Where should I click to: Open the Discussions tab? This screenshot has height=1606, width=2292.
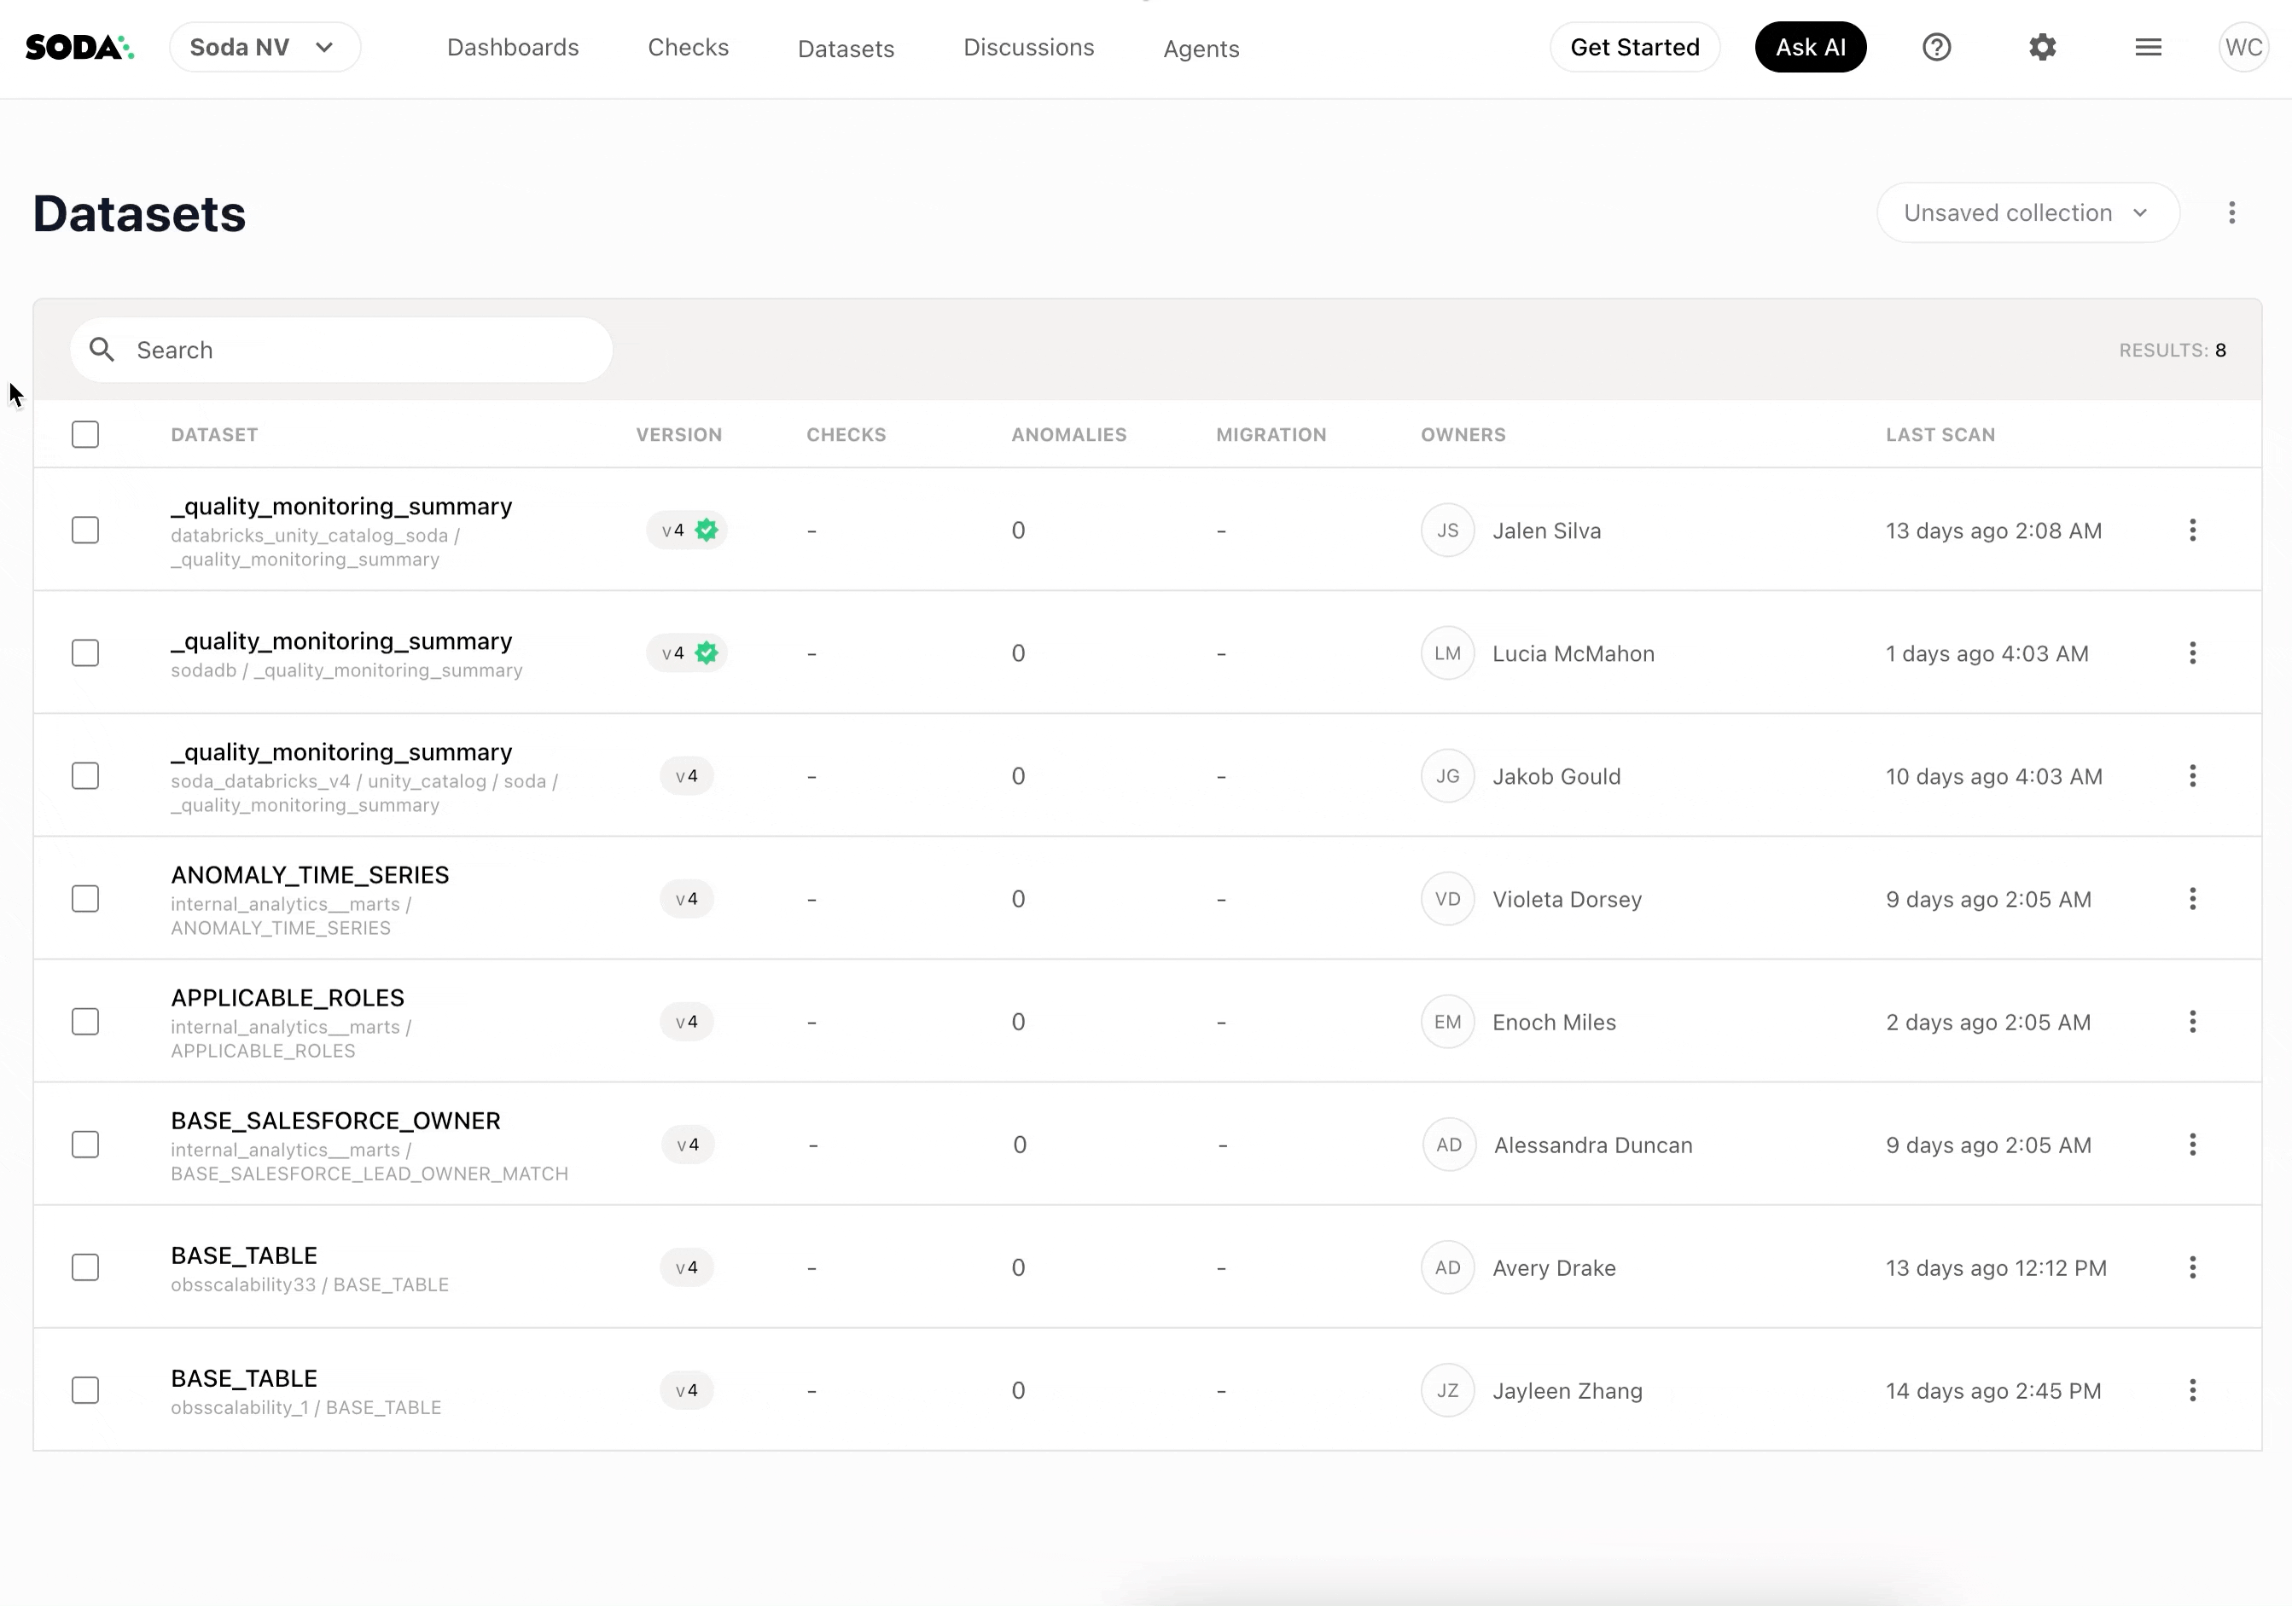(1028, 47)
